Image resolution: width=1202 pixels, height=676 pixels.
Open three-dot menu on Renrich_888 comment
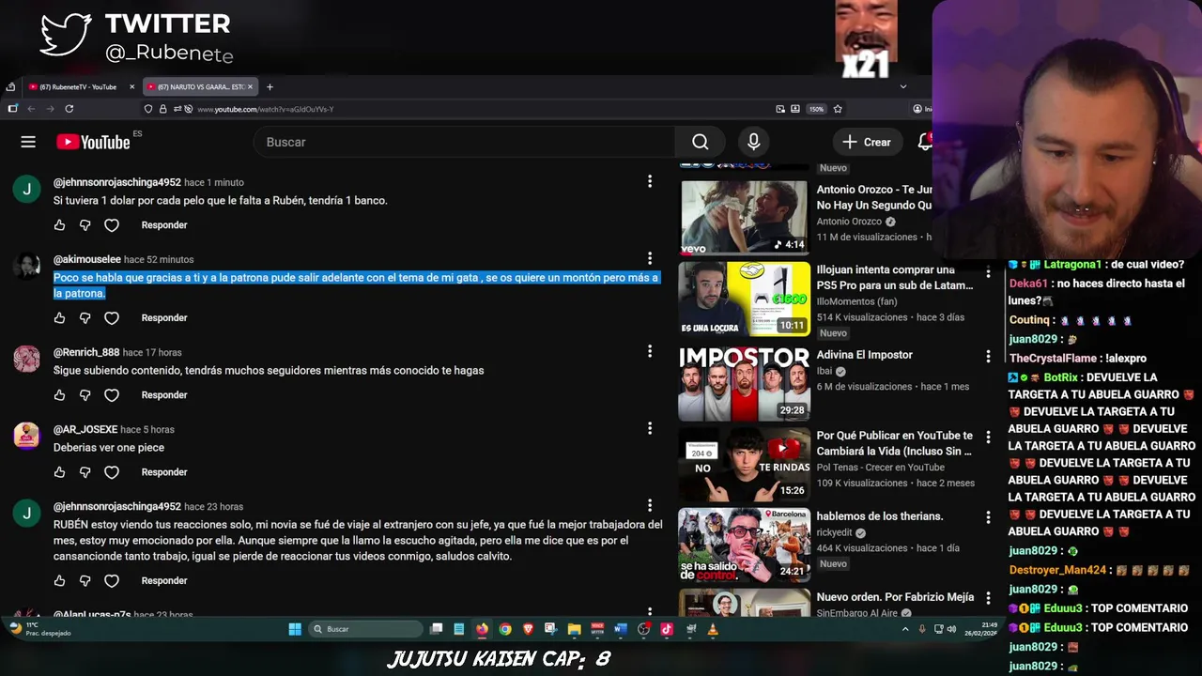click(650, 351)
